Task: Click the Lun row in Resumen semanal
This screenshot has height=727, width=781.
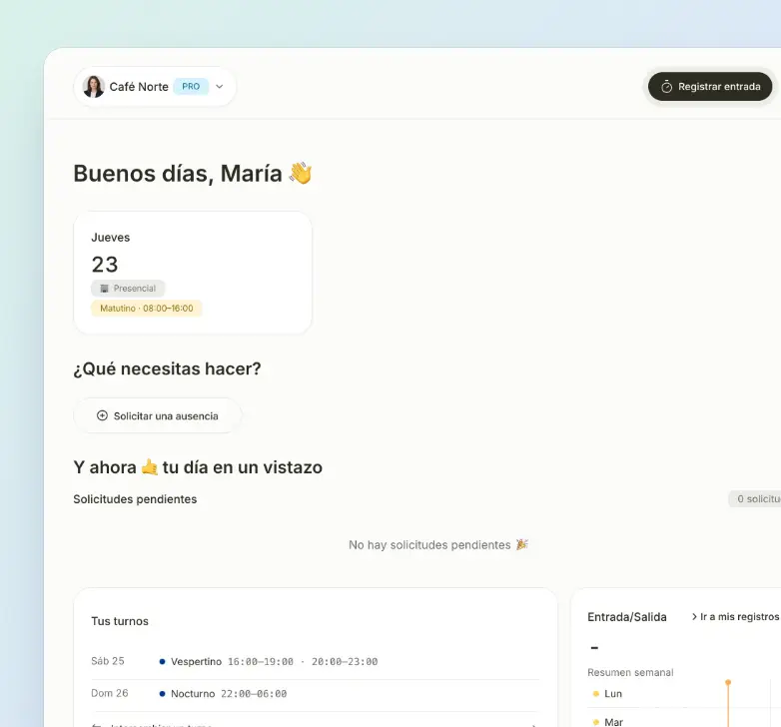Action: coord(684,694)
